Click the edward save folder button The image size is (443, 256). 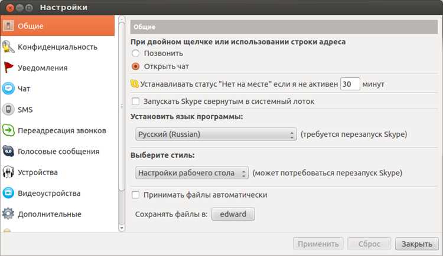(233, 214)
